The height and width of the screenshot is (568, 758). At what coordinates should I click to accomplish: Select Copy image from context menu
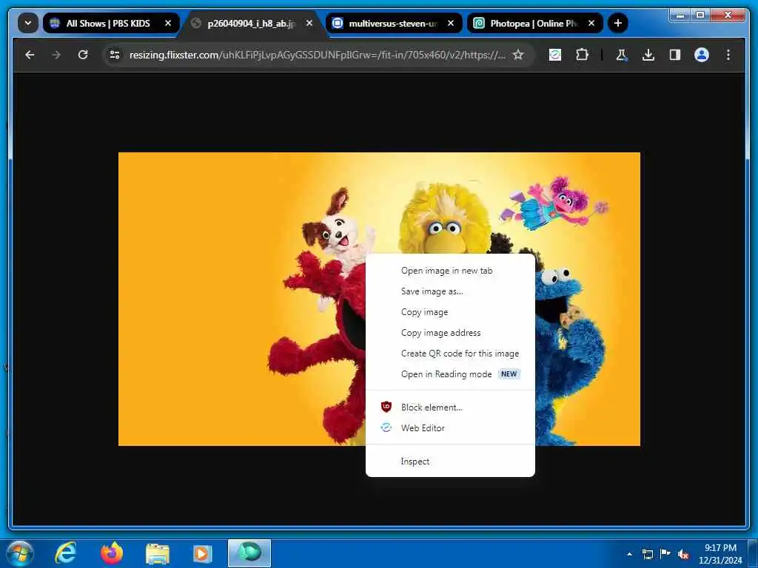pyautogui.click(x=450, y=313)
